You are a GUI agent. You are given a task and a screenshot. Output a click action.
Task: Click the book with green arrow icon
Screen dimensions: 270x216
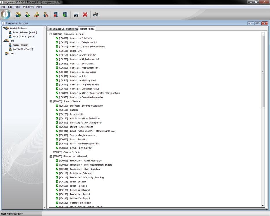(65, 14)
